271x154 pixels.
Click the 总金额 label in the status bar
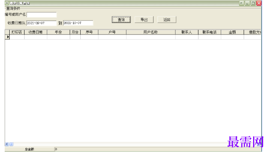coord(30,149)
